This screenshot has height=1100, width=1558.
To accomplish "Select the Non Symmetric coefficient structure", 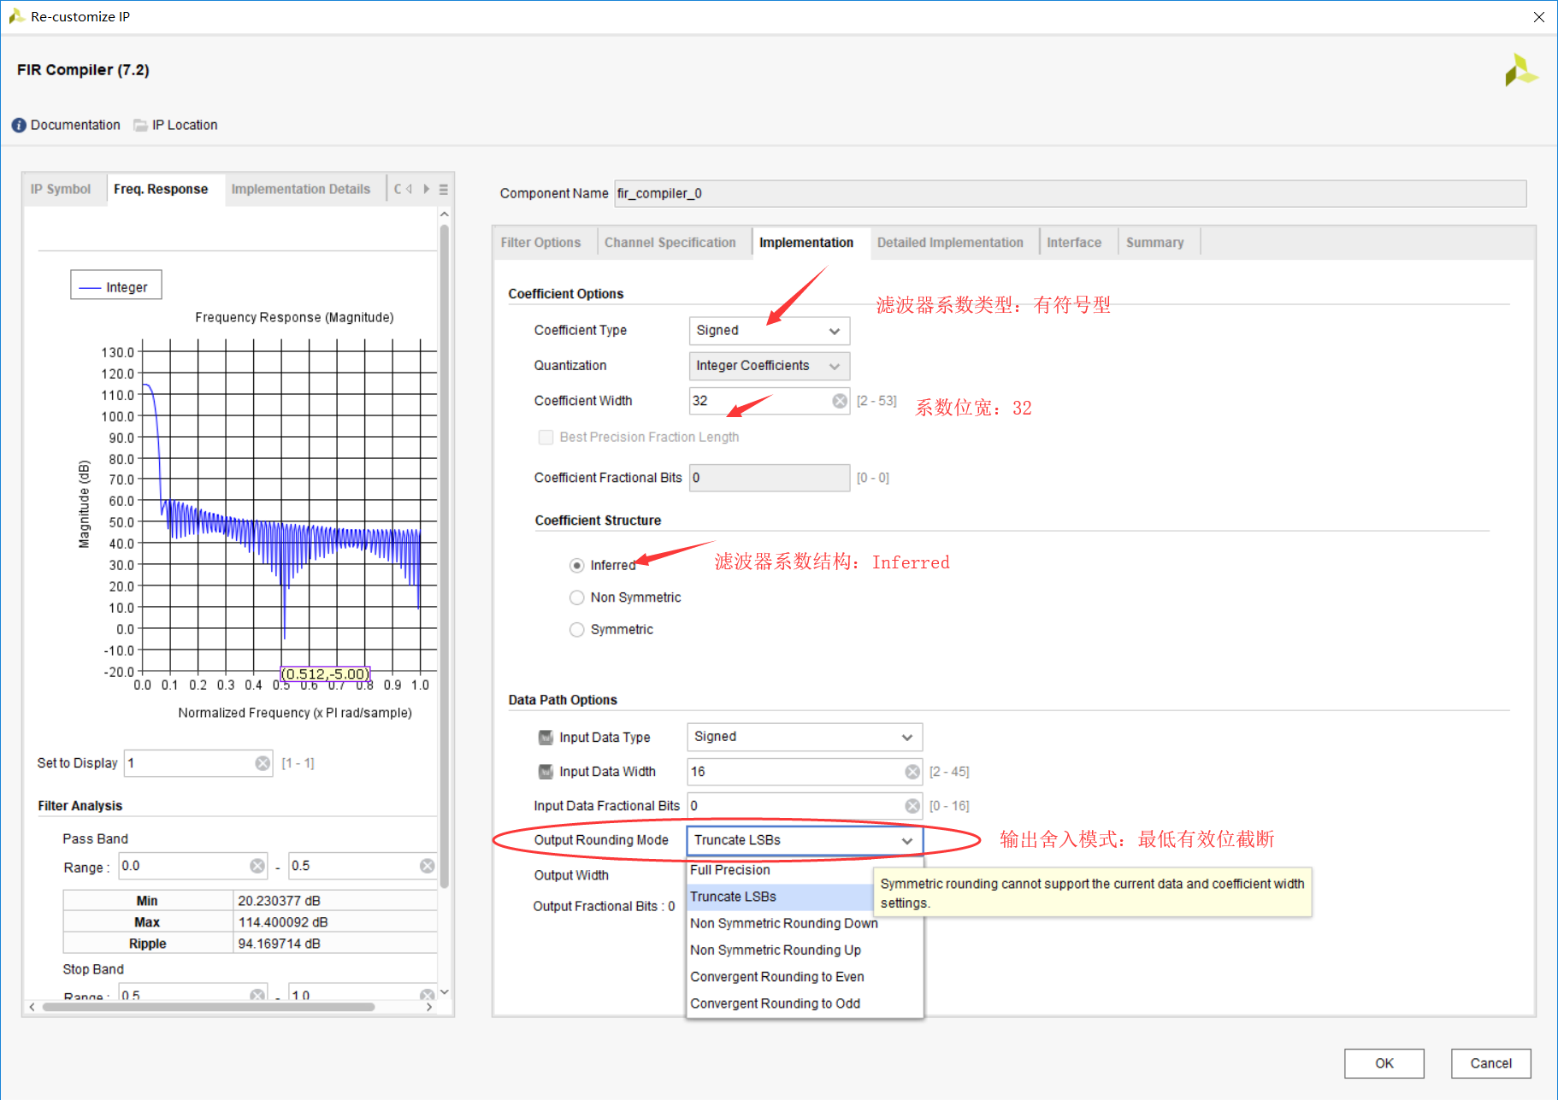I will [577, 597].
